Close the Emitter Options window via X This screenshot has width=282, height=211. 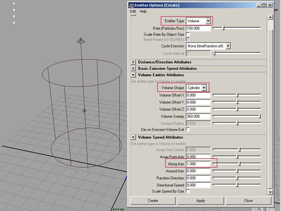(x=270, y=5)
